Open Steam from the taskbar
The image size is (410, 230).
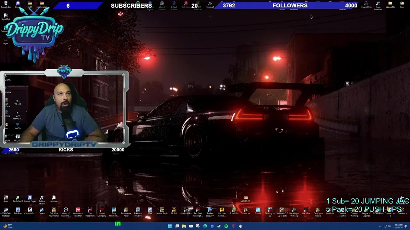[219, 226]
